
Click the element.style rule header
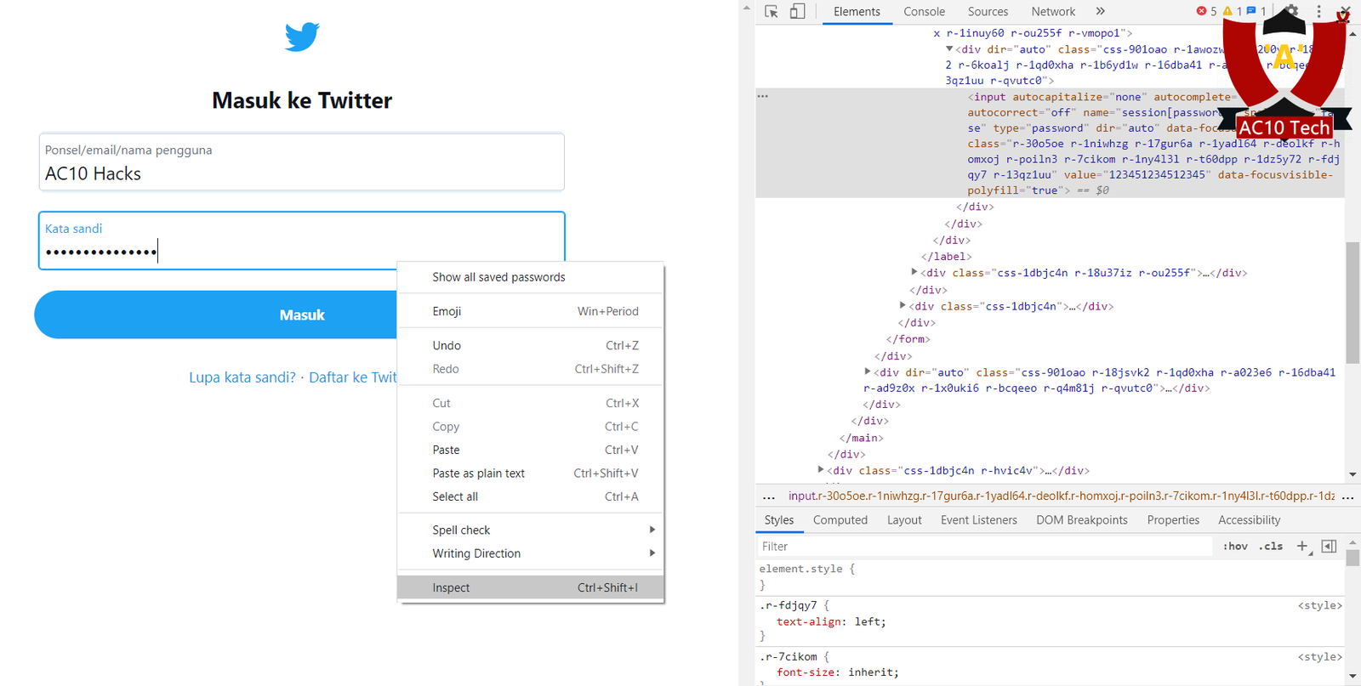coord(807,569)
